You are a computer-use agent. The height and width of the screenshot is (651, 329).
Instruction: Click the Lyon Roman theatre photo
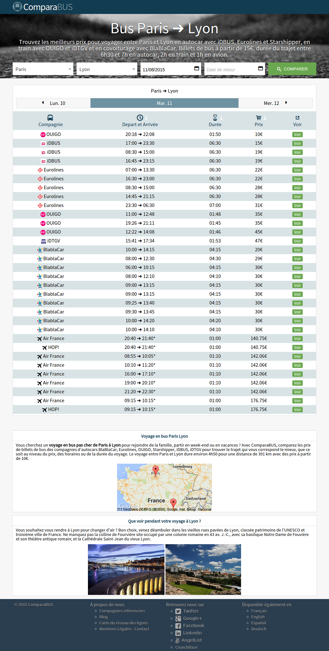point(203,570)
